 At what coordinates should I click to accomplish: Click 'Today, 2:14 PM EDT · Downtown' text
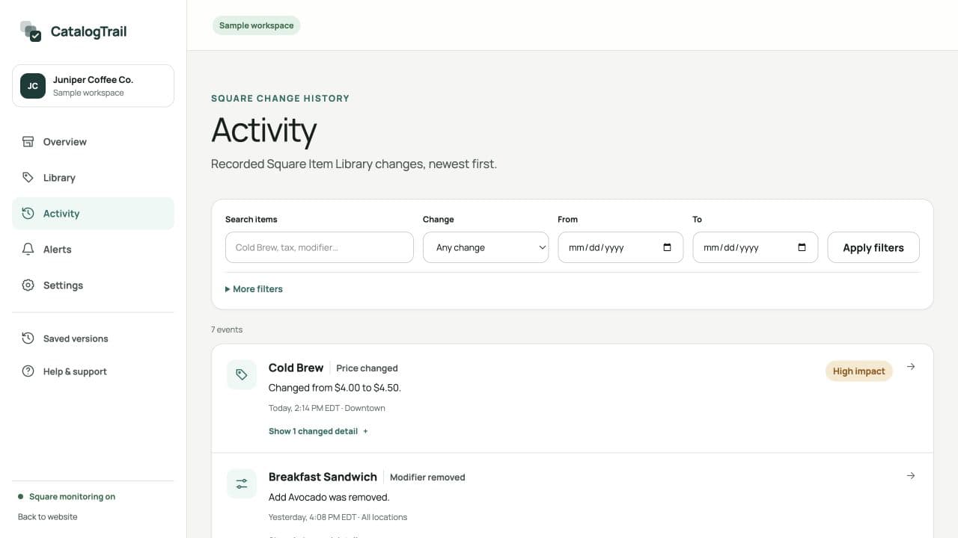point(327,408)
